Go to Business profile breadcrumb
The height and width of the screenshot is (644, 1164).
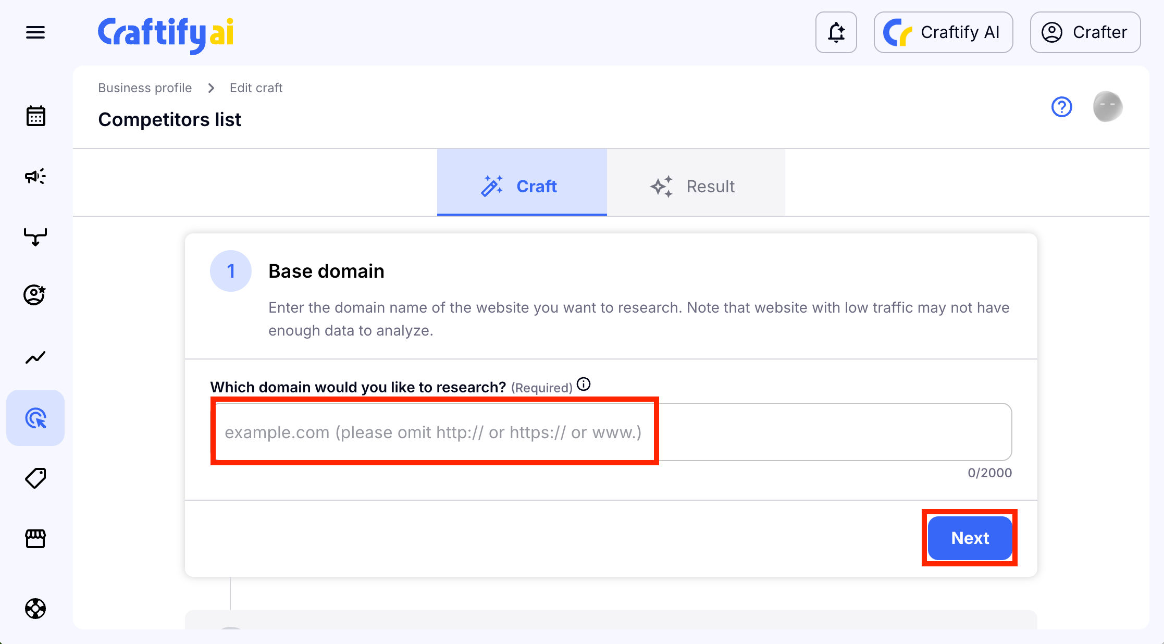[145, 88]
